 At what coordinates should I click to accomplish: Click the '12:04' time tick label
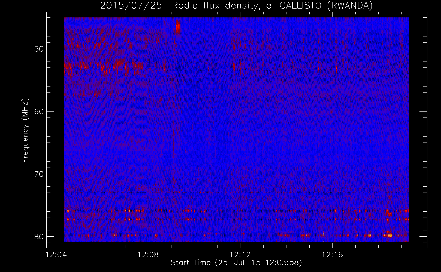pyautogui.click(x=56, y=255)
